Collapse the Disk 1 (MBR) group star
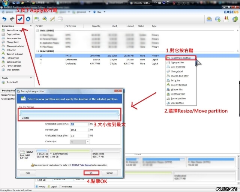The image size is (240, 192). (238, 30)
